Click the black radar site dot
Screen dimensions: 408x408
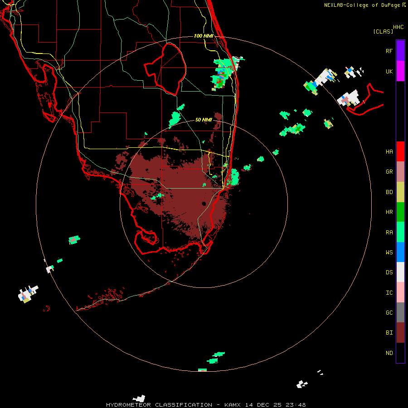(204, 204)
